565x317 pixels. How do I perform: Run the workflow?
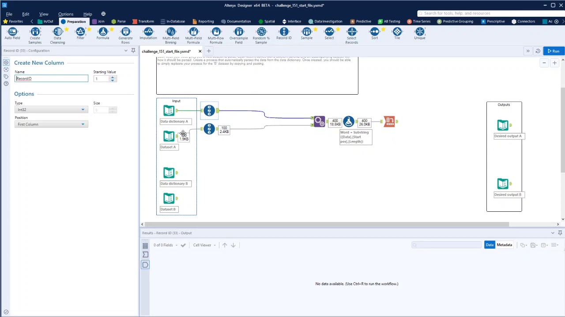click(554, 51)
